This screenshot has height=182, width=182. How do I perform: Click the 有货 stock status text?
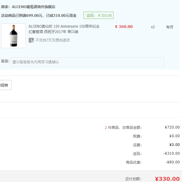[x=170, y=27]
